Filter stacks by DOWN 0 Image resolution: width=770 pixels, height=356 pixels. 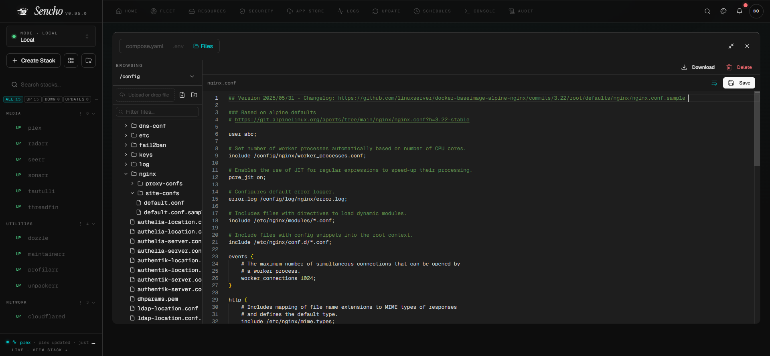click(53, 99)
